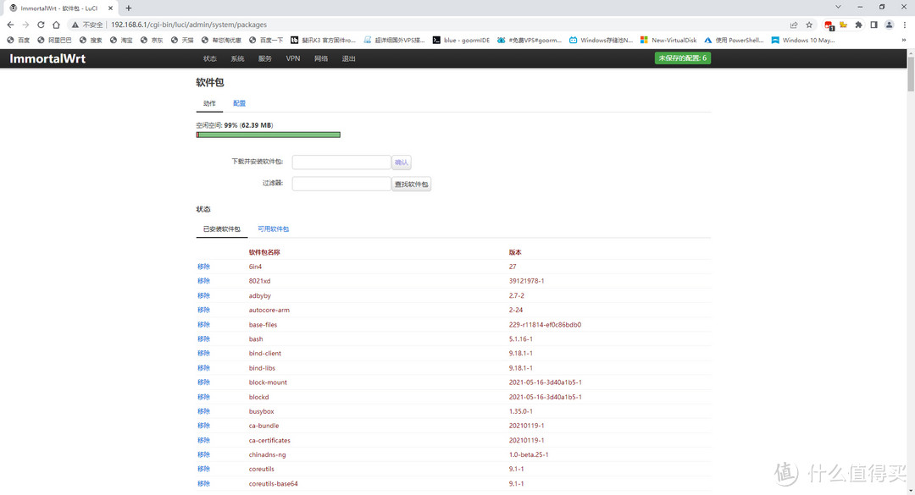Click the 查找软件包 button
Screen dimensions: 915x495
click(x=411, y=184)
